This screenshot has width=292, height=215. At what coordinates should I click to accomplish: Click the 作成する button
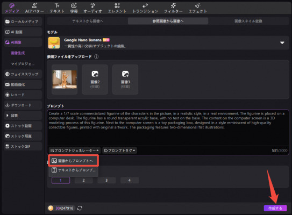[275, 208]
